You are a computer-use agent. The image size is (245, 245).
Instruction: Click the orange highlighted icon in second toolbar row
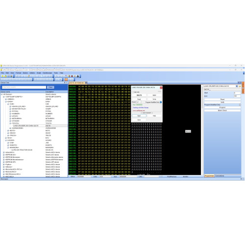[x=66, y=79]
